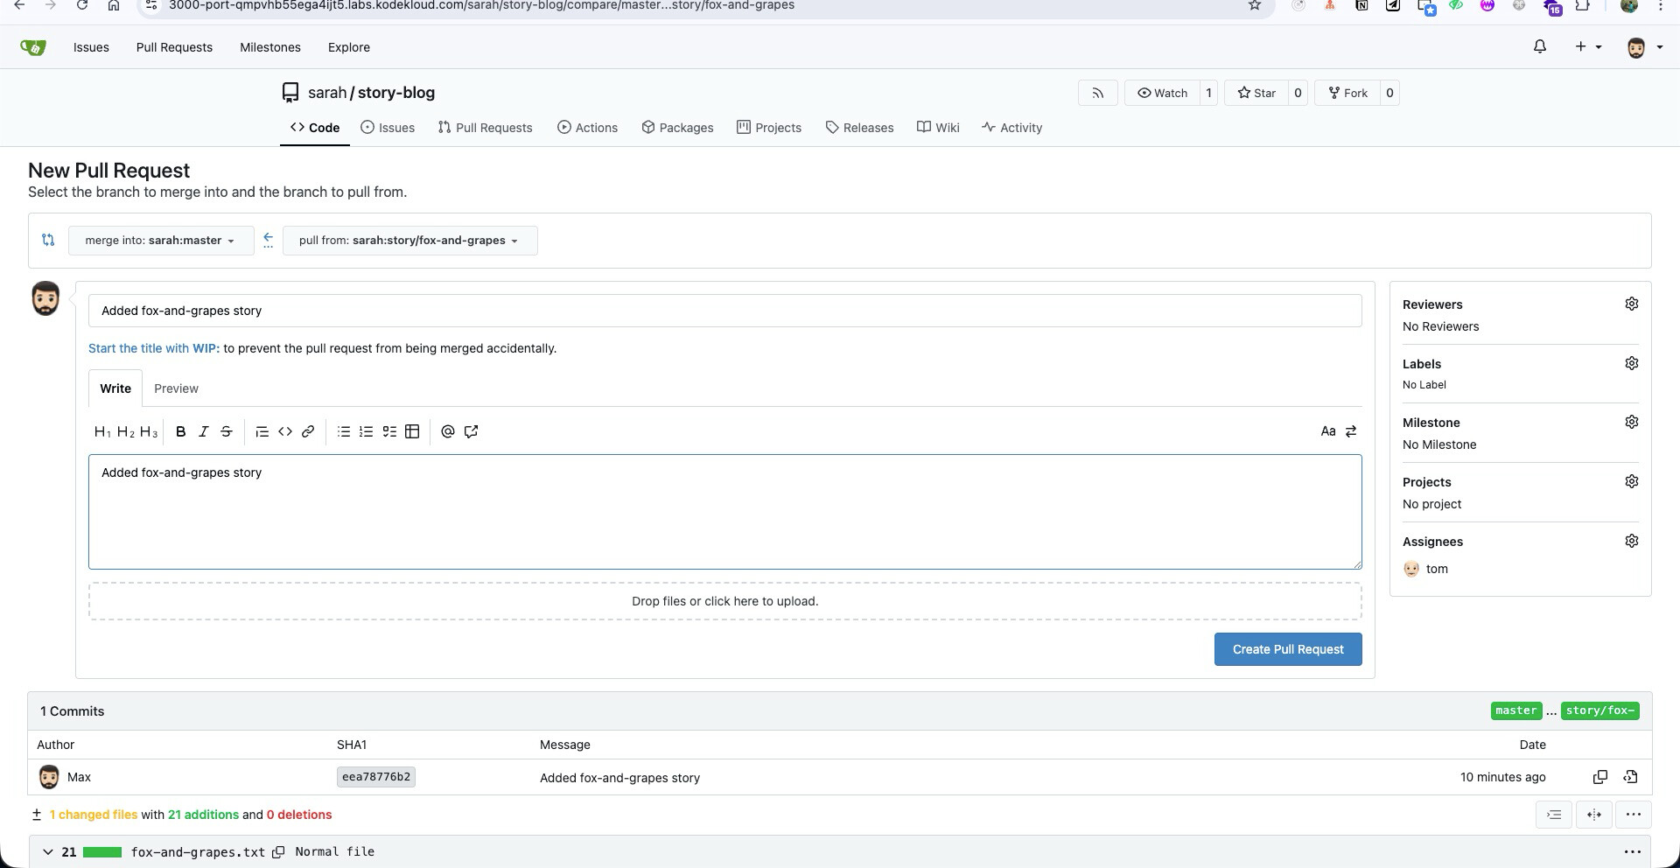Go to the Gitea home logo
Image resolution: width=1680 pixels, height=868 pixels.
[x=33, y=47]
